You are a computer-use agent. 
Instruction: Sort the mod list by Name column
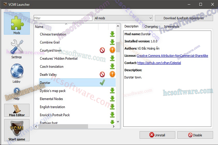pos(66,27)
